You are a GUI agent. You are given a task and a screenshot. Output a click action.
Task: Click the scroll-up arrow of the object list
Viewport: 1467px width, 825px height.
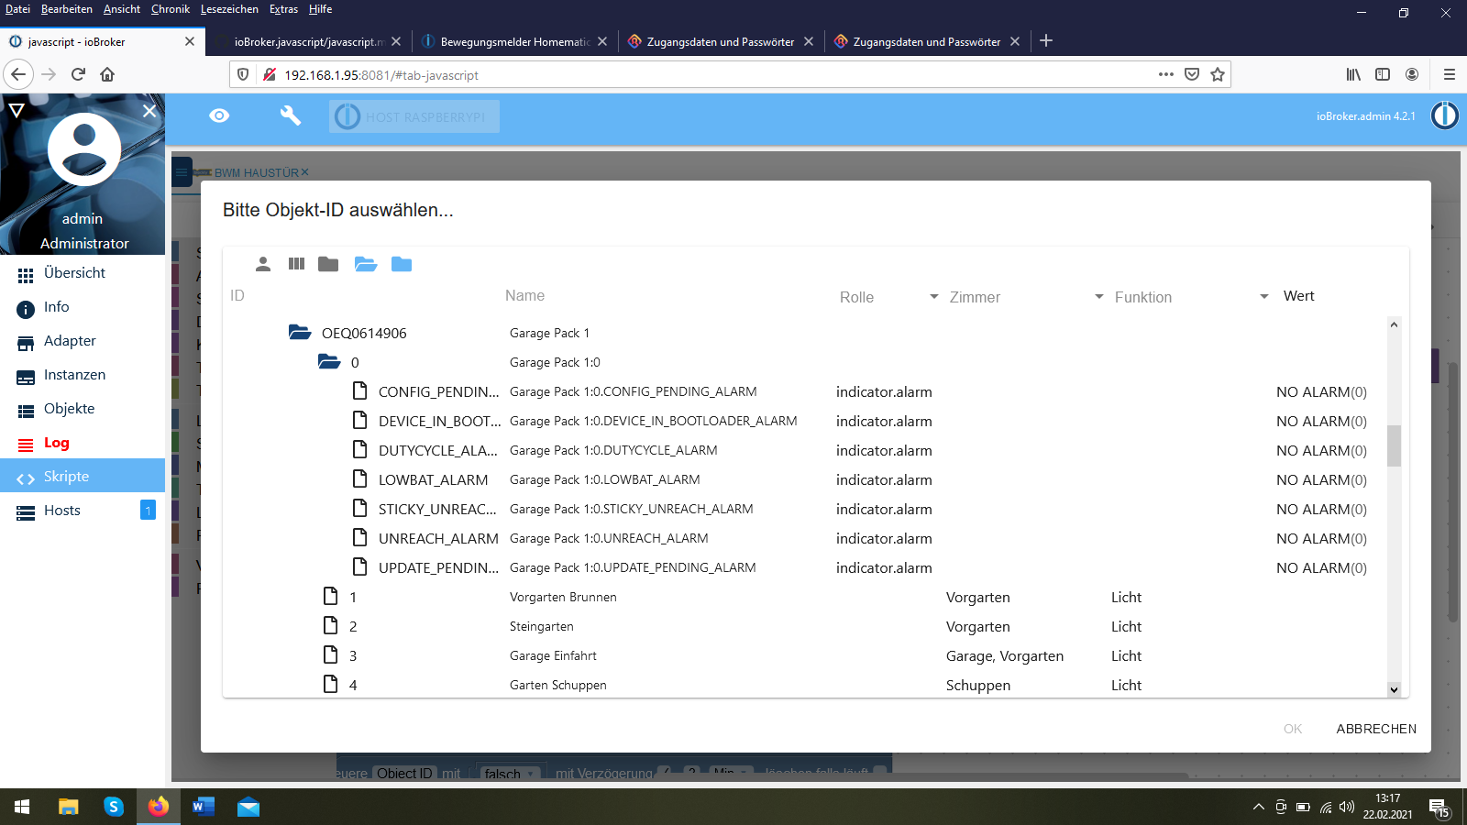click(x=1394, y=324)
